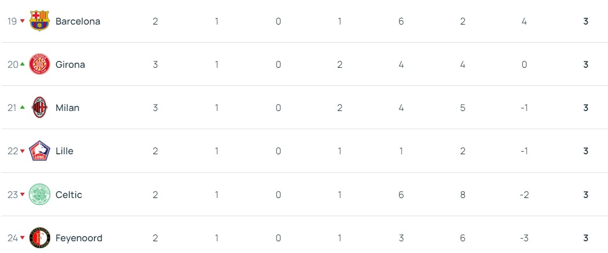Click Feyenoord's goal difference of -3

pos(524,238)
